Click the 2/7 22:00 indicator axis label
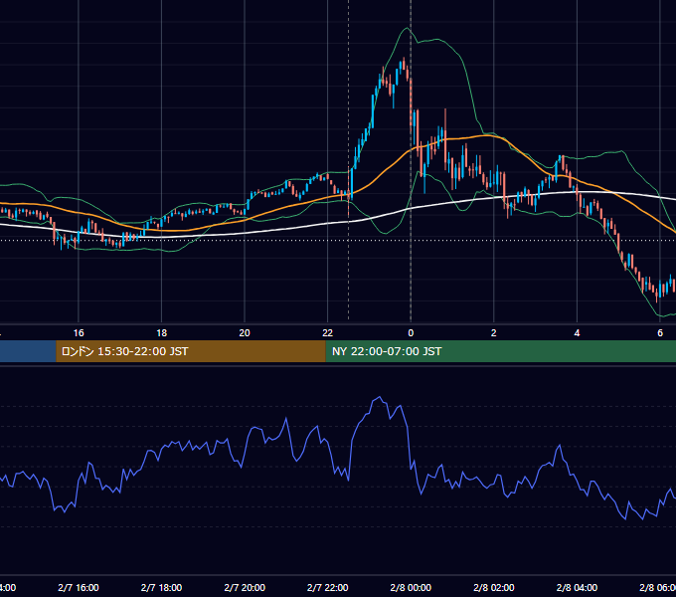 tap(328, 587)
